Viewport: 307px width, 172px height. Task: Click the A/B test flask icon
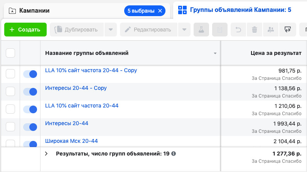click(x=201, y=30)
